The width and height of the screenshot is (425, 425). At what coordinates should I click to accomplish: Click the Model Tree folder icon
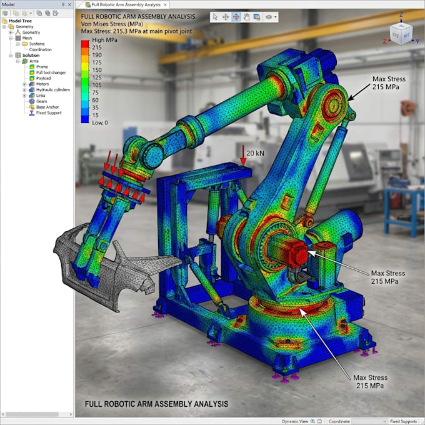point(4,21)
